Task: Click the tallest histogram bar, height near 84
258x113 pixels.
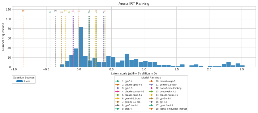Action: click(x=81, y=47)
